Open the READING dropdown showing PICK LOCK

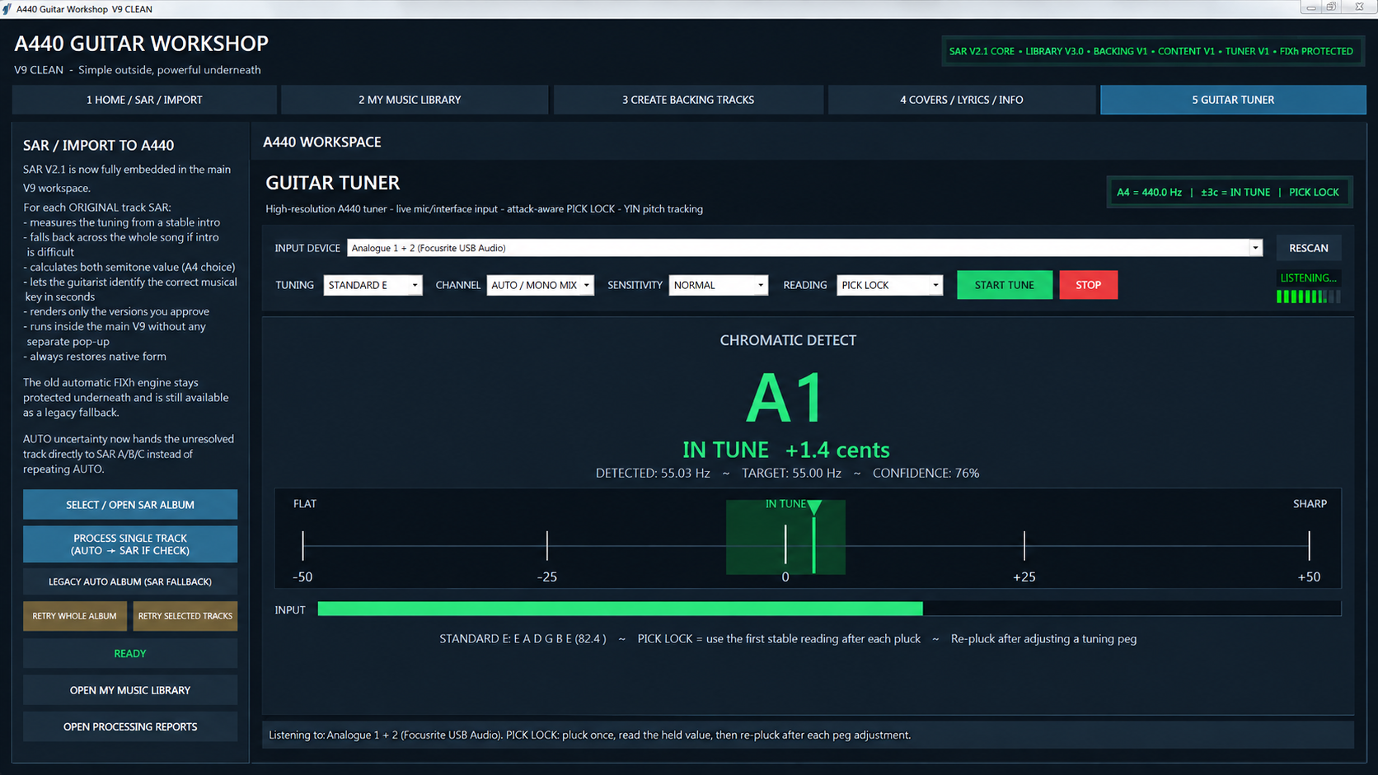[x=889, y=285]
